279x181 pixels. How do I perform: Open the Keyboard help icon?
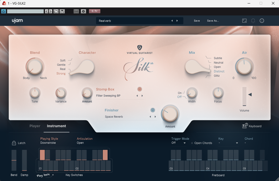[x=245, y=126]
